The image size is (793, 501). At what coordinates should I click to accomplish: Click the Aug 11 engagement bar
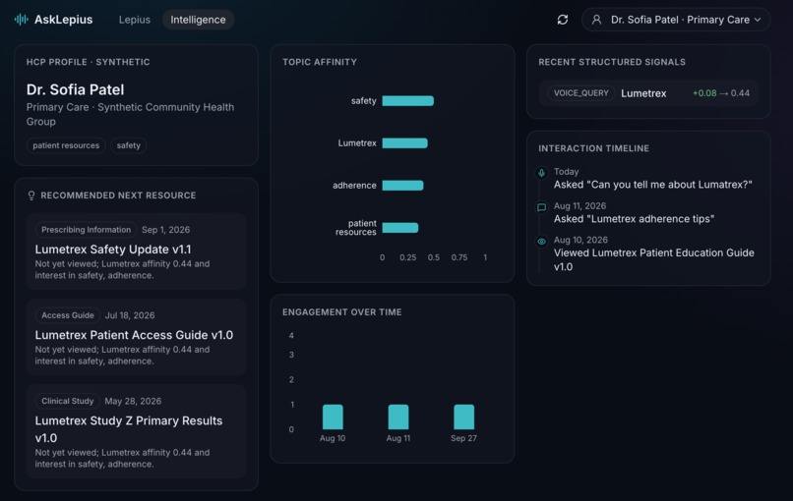coord(398,417)
